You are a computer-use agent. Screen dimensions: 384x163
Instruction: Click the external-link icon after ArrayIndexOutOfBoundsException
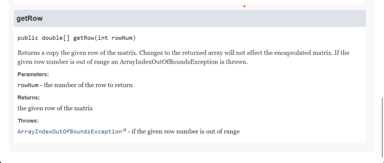124,131
